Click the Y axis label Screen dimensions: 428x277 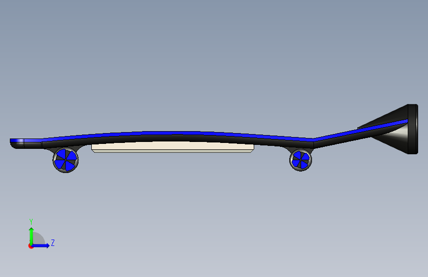pos(31,222)
